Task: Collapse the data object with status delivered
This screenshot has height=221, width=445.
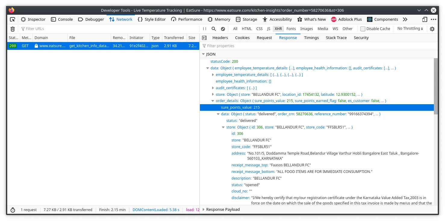Action: tap(218, 114)
